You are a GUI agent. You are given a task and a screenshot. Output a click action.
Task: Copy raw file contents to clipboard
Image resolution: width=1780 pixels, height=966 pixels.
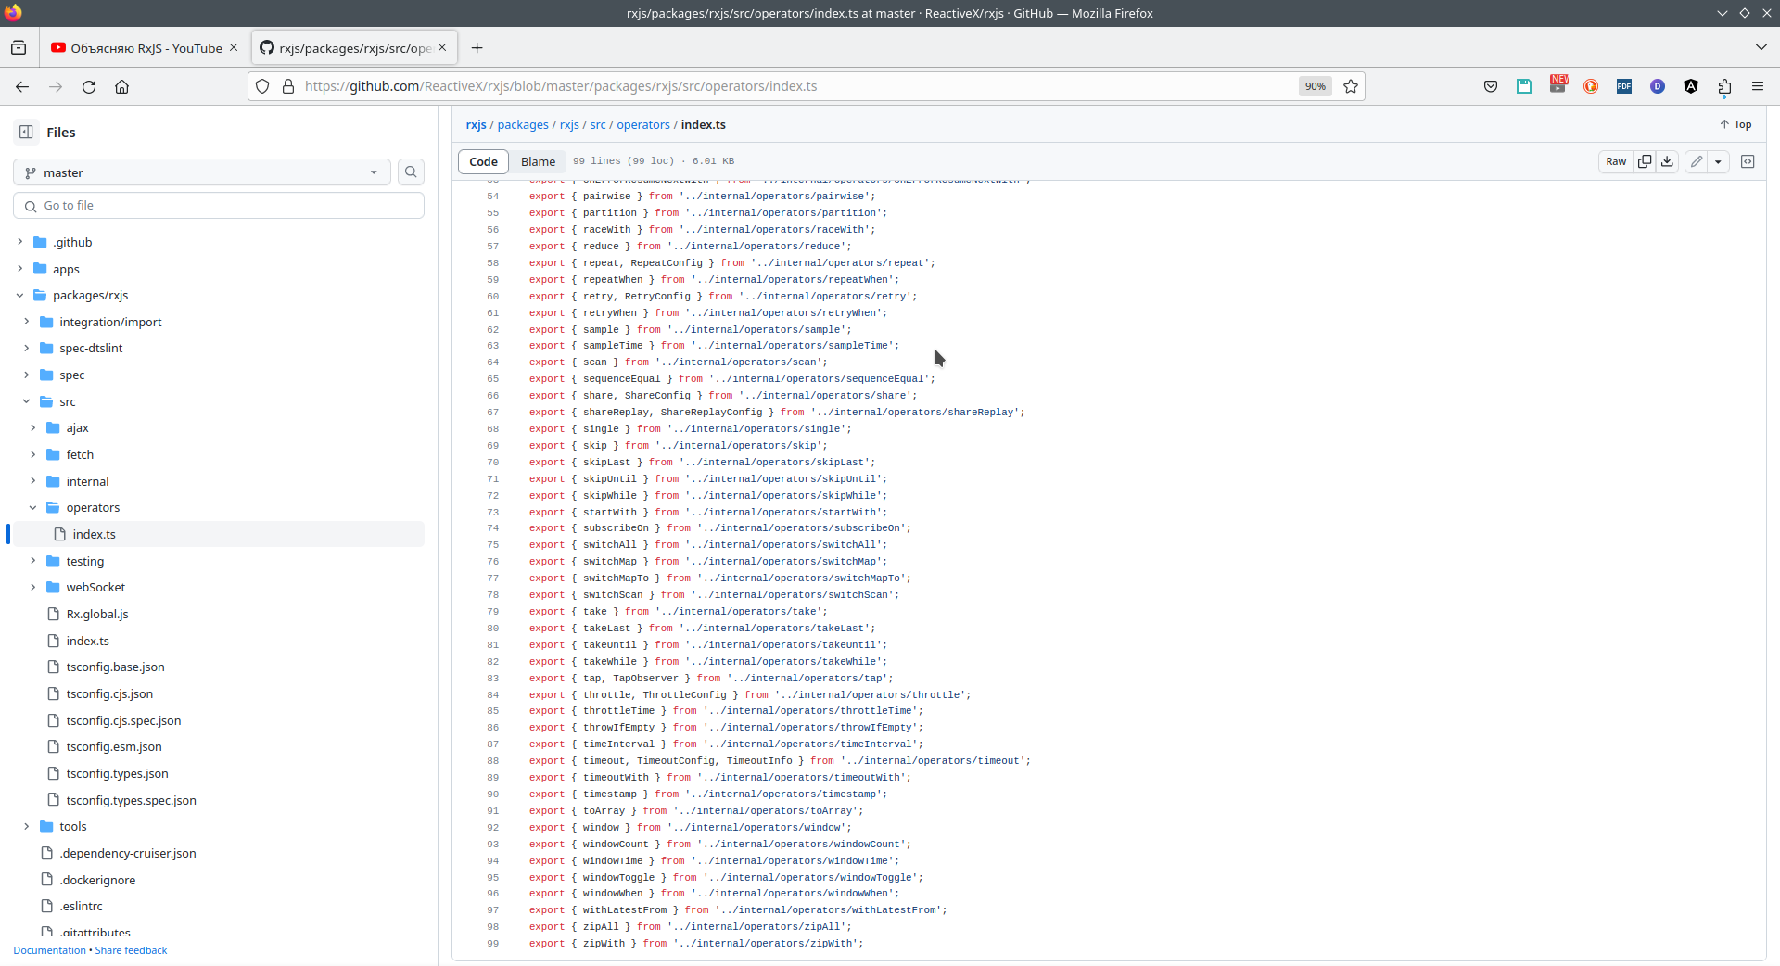coord(1645,161)
